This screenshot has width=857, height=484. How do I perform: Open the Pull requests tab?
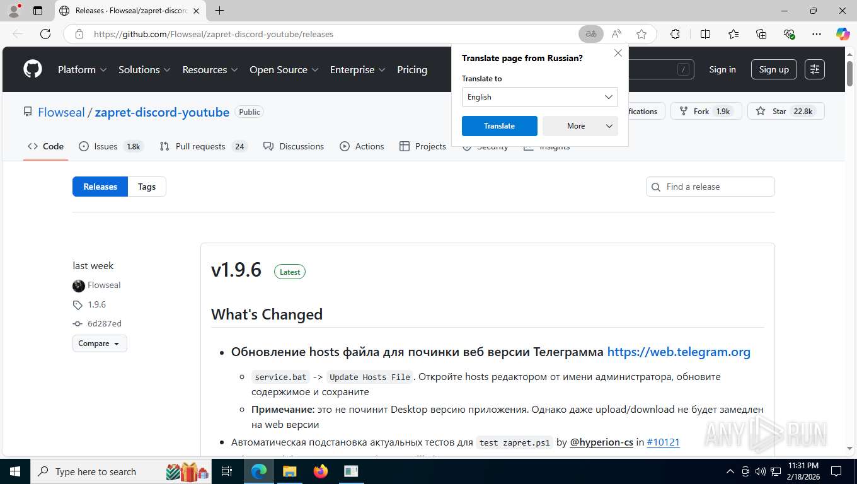[202, 146]
